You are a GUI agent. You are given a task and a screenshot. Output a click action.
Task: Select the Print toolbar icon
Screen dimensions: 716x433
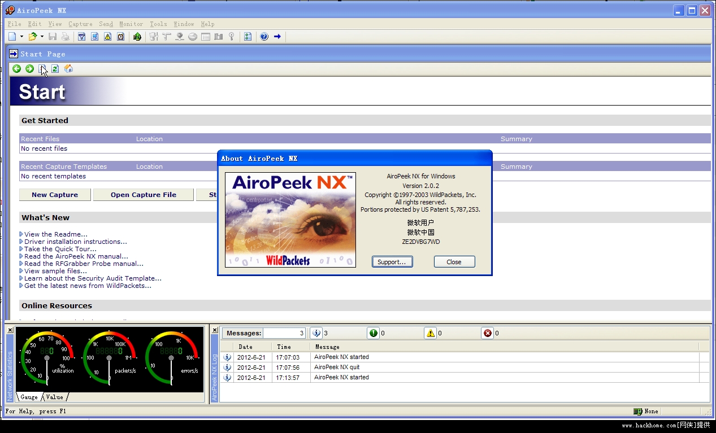tap(65, 37)
